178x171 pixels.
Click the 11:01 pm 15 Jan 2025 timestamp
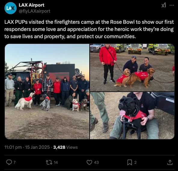[27, 147]
